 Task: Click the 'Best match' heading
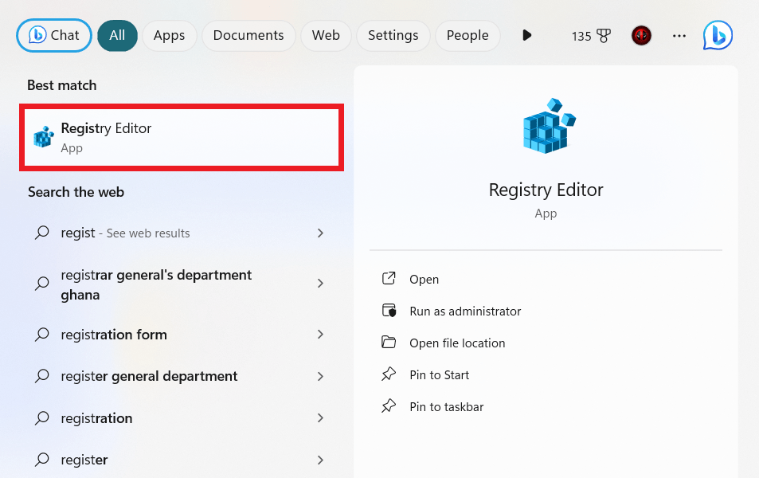[x=62, y=85]
